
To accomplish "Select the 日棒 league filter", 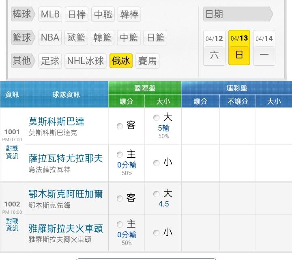I will (x=77, y=14).
